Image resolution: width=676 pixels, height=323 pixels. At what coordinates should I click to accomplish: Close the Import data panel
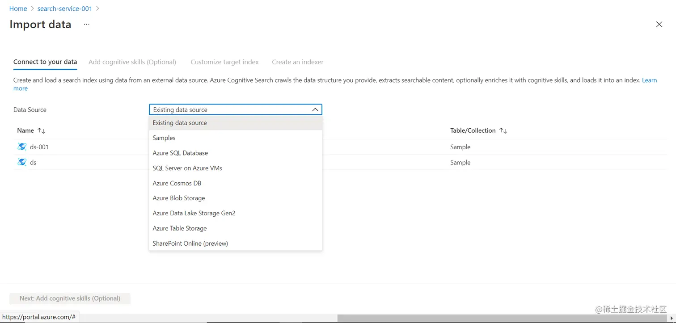pos(659,25)
